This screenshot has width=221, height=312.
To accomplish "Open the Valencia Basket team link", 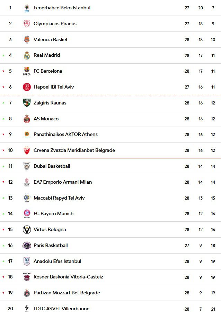I will tap(51, 39).
